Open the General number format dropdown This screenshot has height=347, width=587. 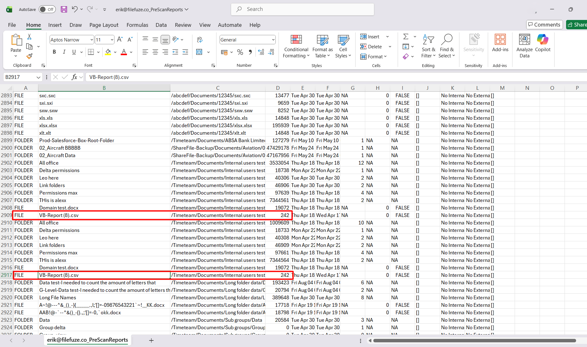point(273,40)
